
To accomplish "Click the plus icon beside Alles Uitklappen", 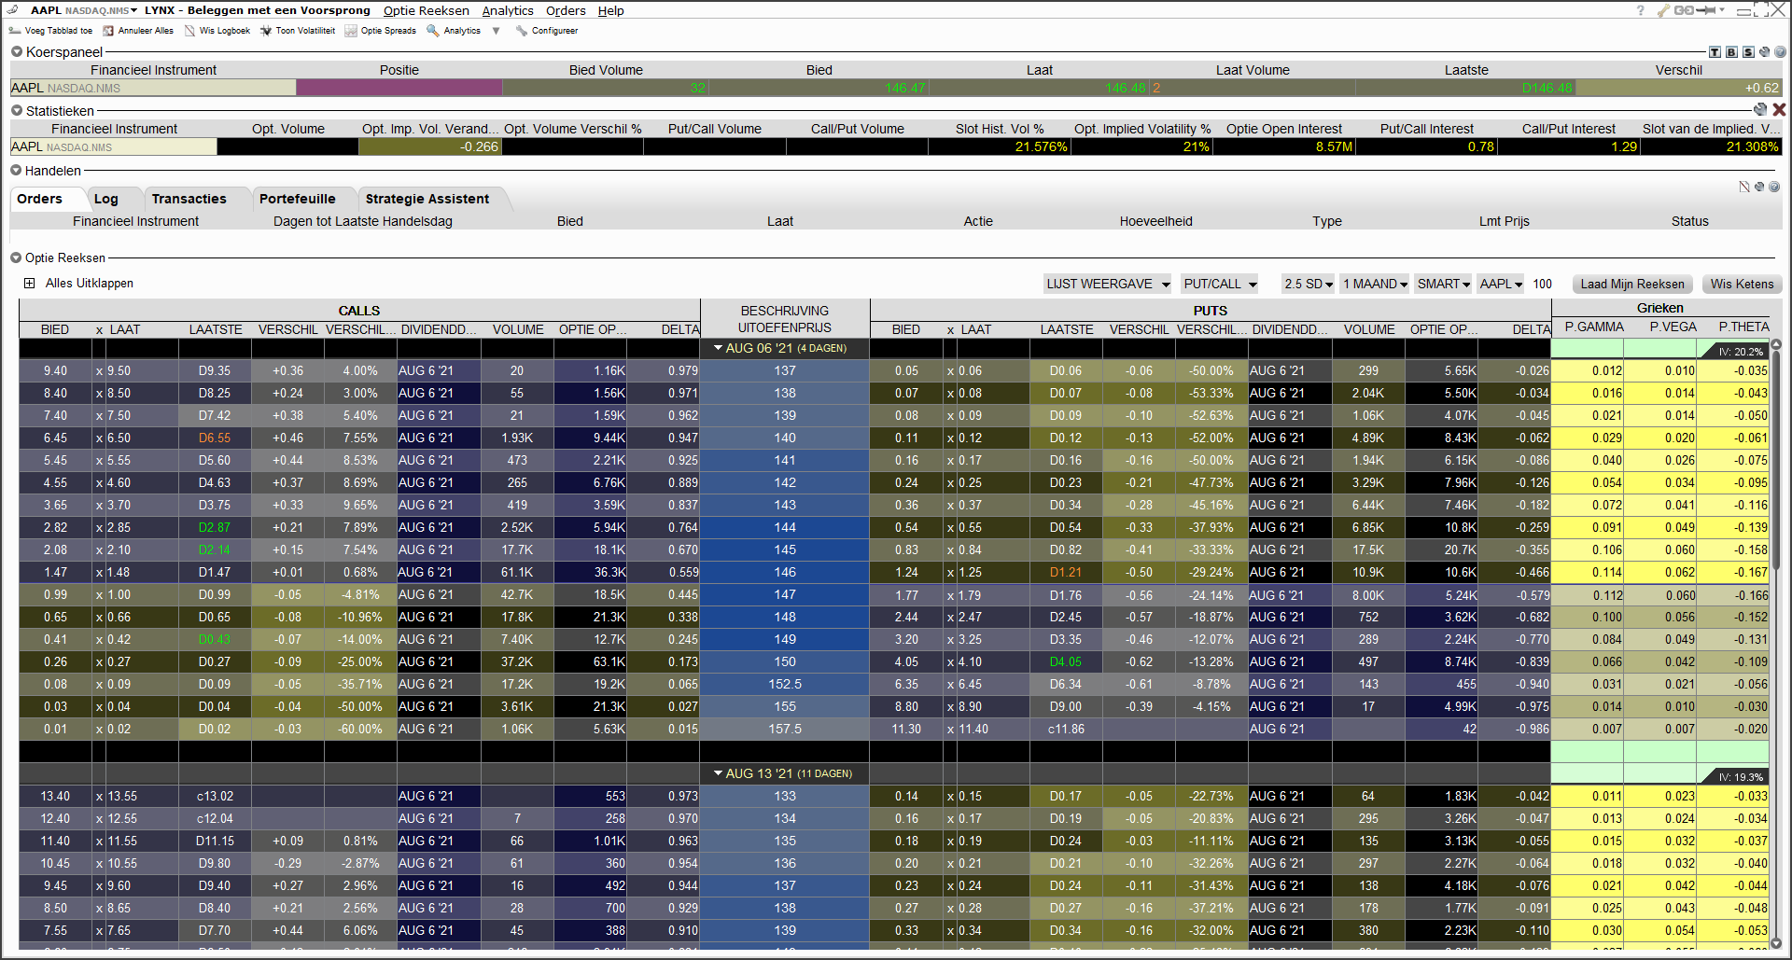I will (x=29, y=284).
